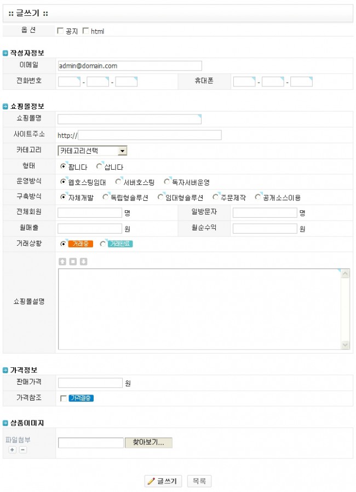Select 임대형솔루션 build method
Screen dimensions: 356x492
pyautogui.click(x=160, y=197)
